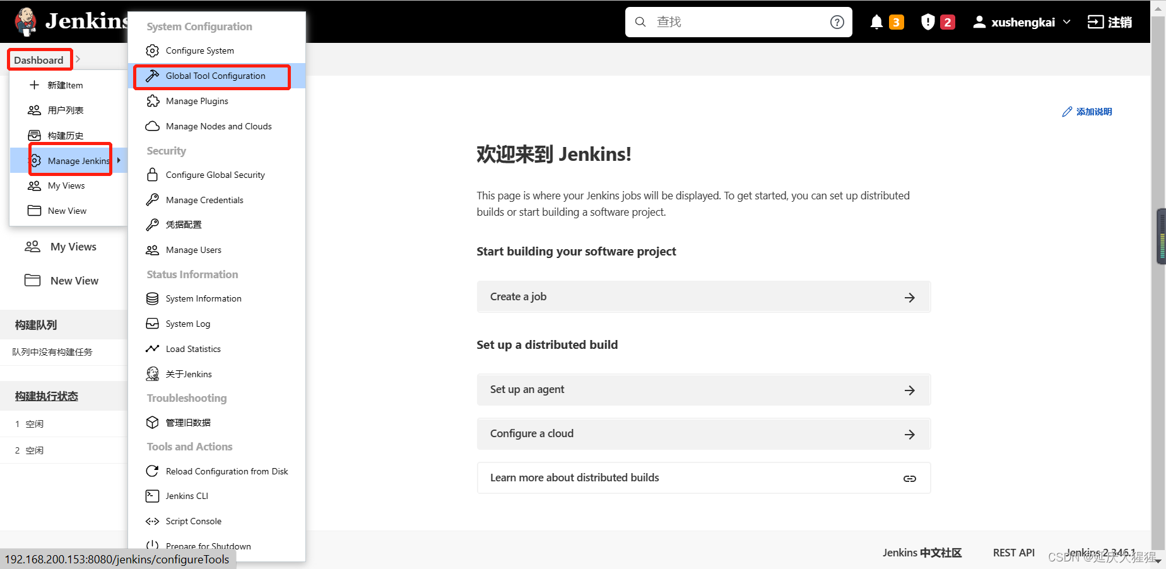Image resolution: width=1166 pixels, height=569 pixels.
Task: Choose New View in the dashboard dropdown menu
Action: [68, 211]
